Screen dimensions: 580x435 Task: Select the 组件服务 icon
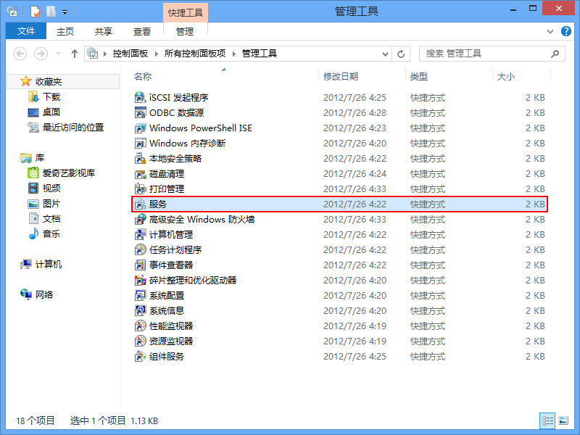[140, 357]
